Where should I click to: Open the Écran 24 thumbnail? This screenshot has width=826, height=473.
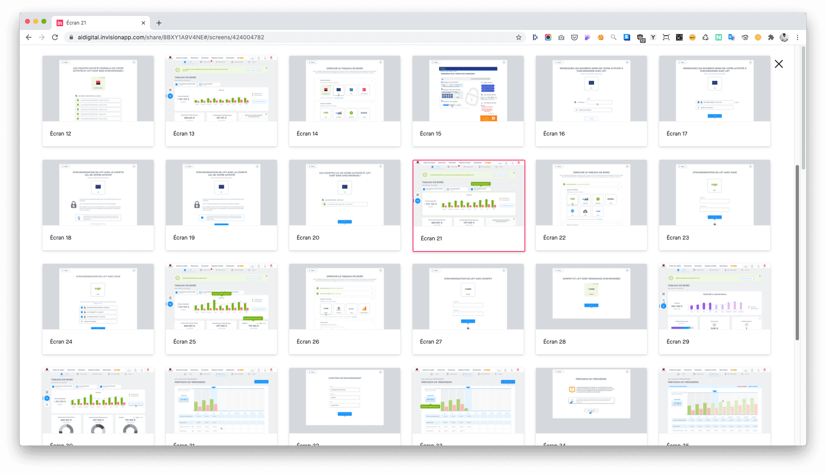98,309
